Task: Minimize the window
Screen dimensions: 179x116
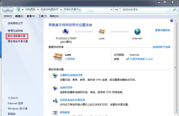Action: 159,2
